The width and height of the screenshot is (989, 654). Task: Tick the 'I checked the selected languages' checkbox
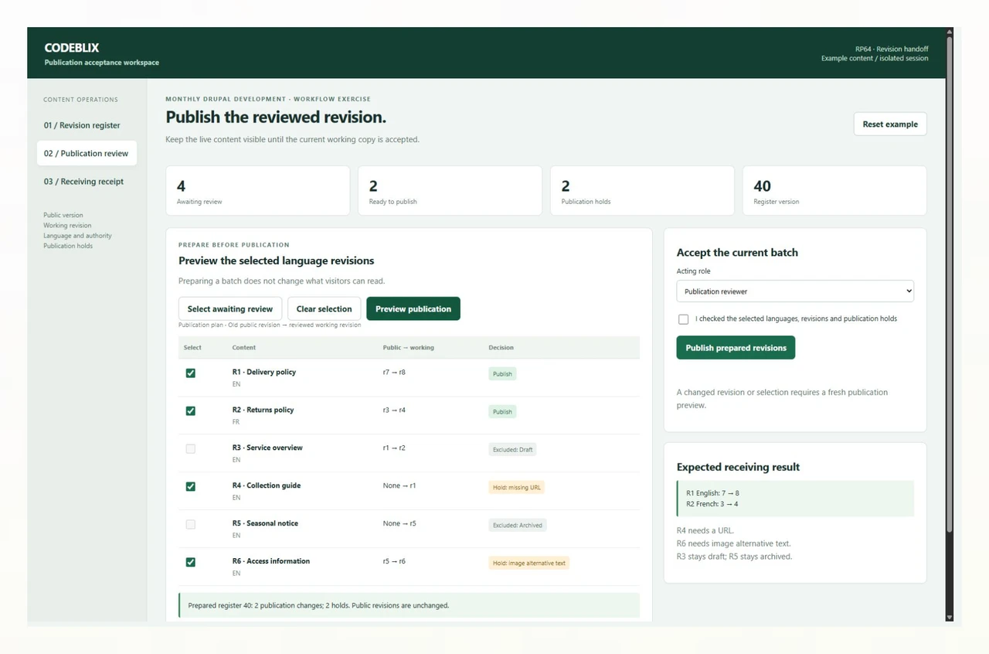(683, 319)
